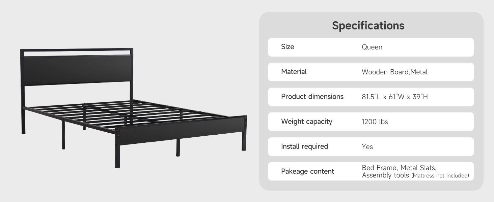Click the Mattress not included note
Screen dimensions: 494x202
[x=440, y=176]
